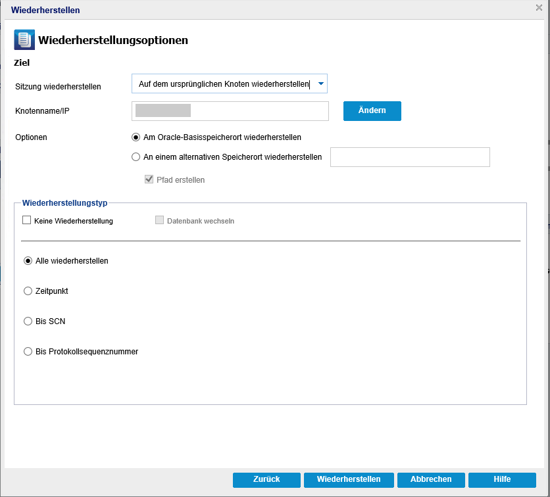Screen dimensions: 550x497
Task: Select the Bis SCN radio button
Action: (x=28, y=321)
